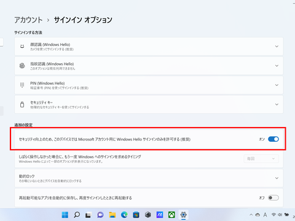This screenshot has width=295, height=221.
Task: Go back to アカウント breadcrumb
Action: [x=28, y=20]
